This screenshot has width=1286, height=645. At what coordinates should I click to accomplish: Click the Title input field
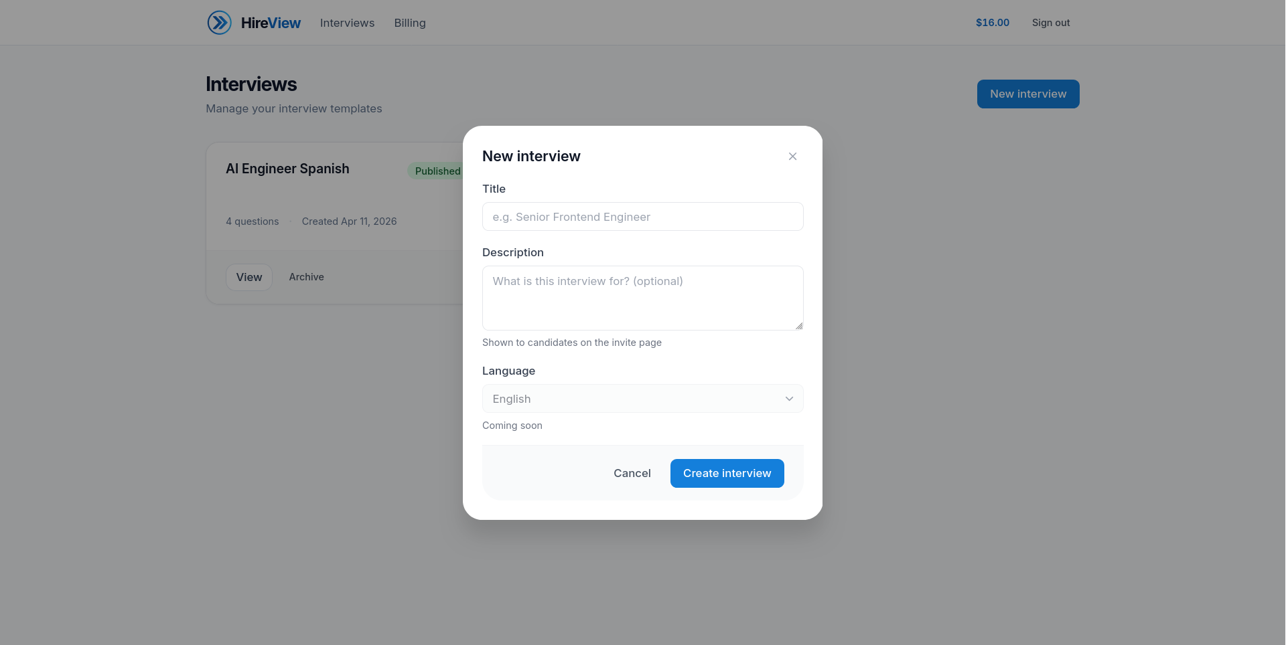click(642, 216)
